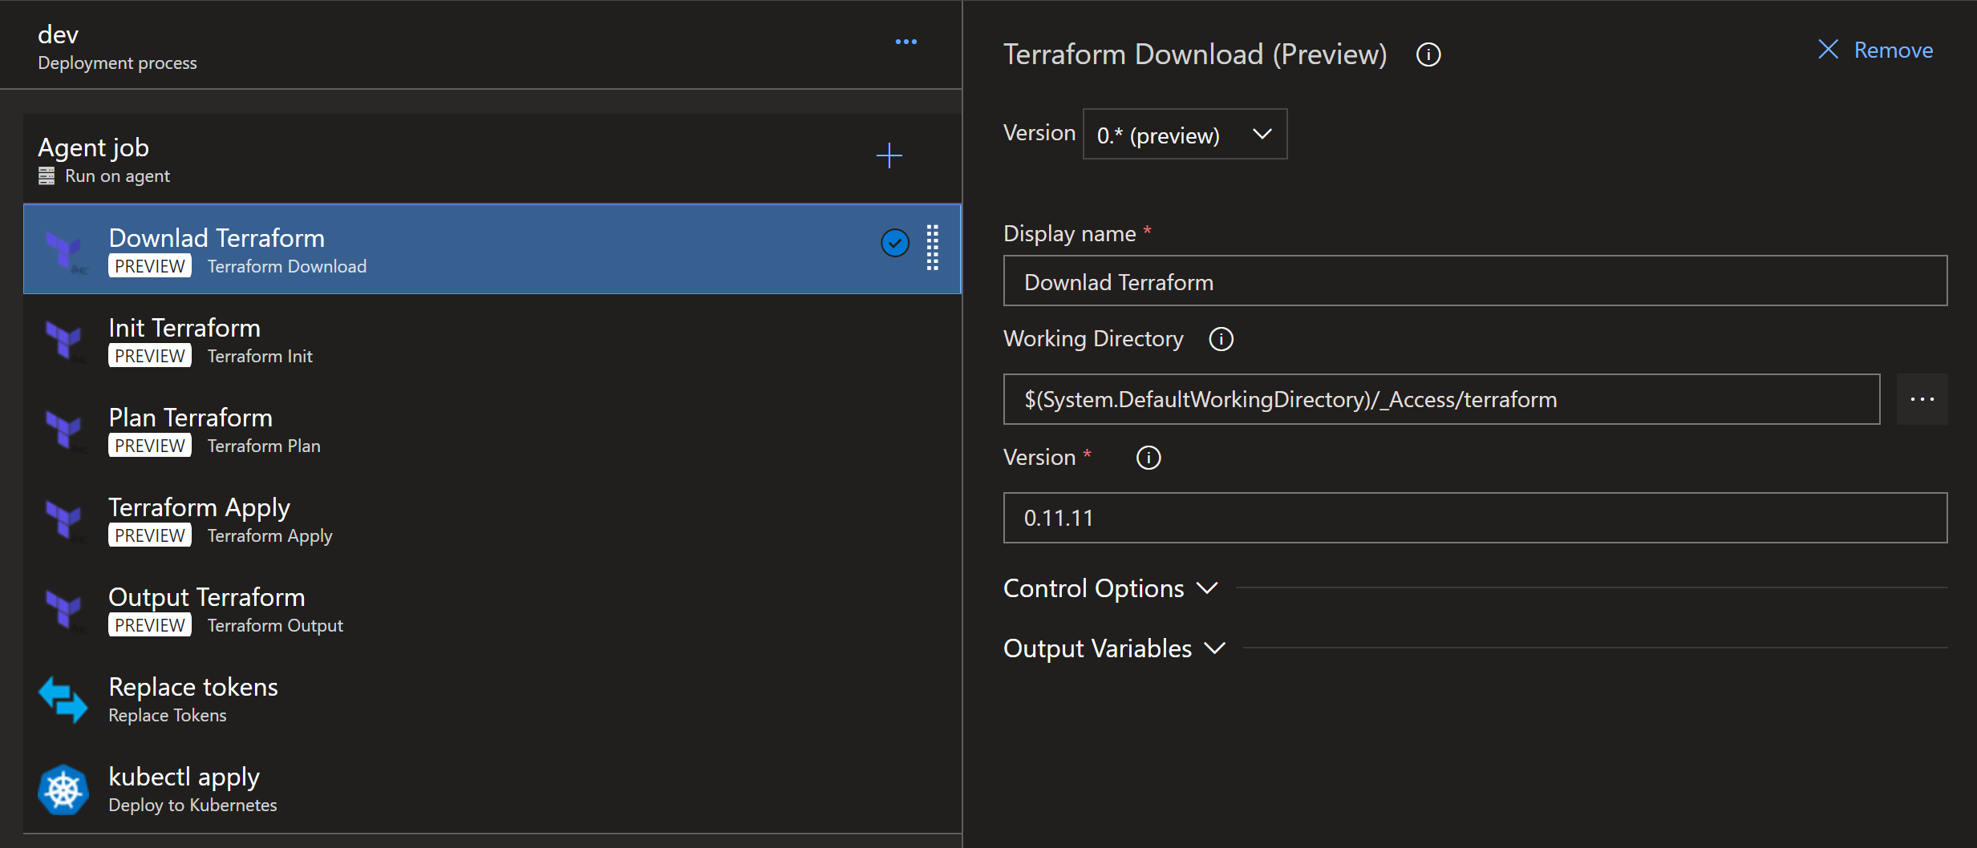Click the Replace tokens arrows icon
Image resolution: width=1977 pixels, height=848 pixels.
click(x=63, y=700)
